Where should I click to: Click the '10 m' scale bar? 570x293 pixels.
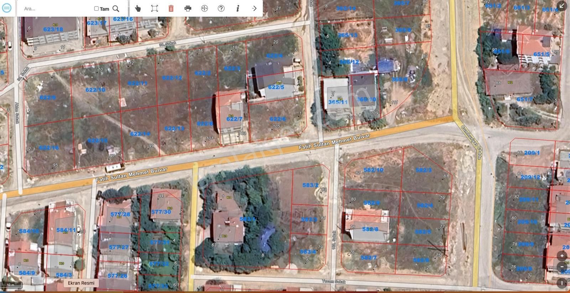pyautogui.click(x=11, y=285)
